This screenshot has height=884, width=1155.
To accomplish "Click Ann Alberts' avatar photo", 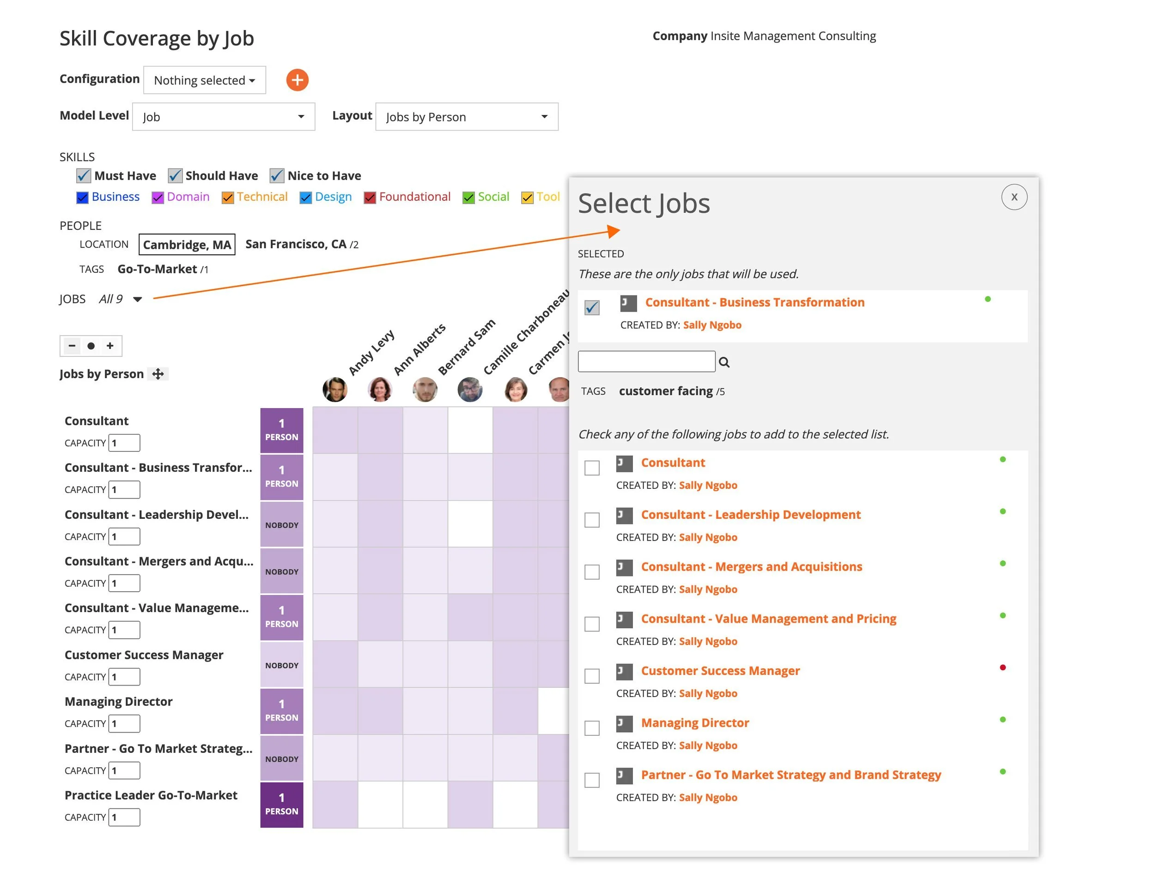I will tap(380, 390).
